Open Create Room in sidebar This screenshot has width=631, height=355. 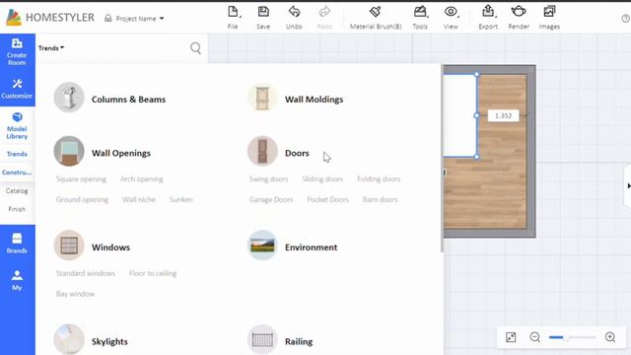pos(17,52)
